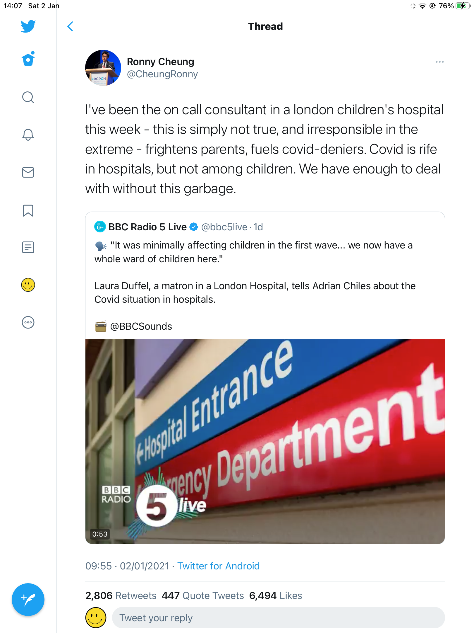Open Lists icon in sidebar
Image resolution: width=474 pixels, height=633 pixels.
(x=28, y=247)
